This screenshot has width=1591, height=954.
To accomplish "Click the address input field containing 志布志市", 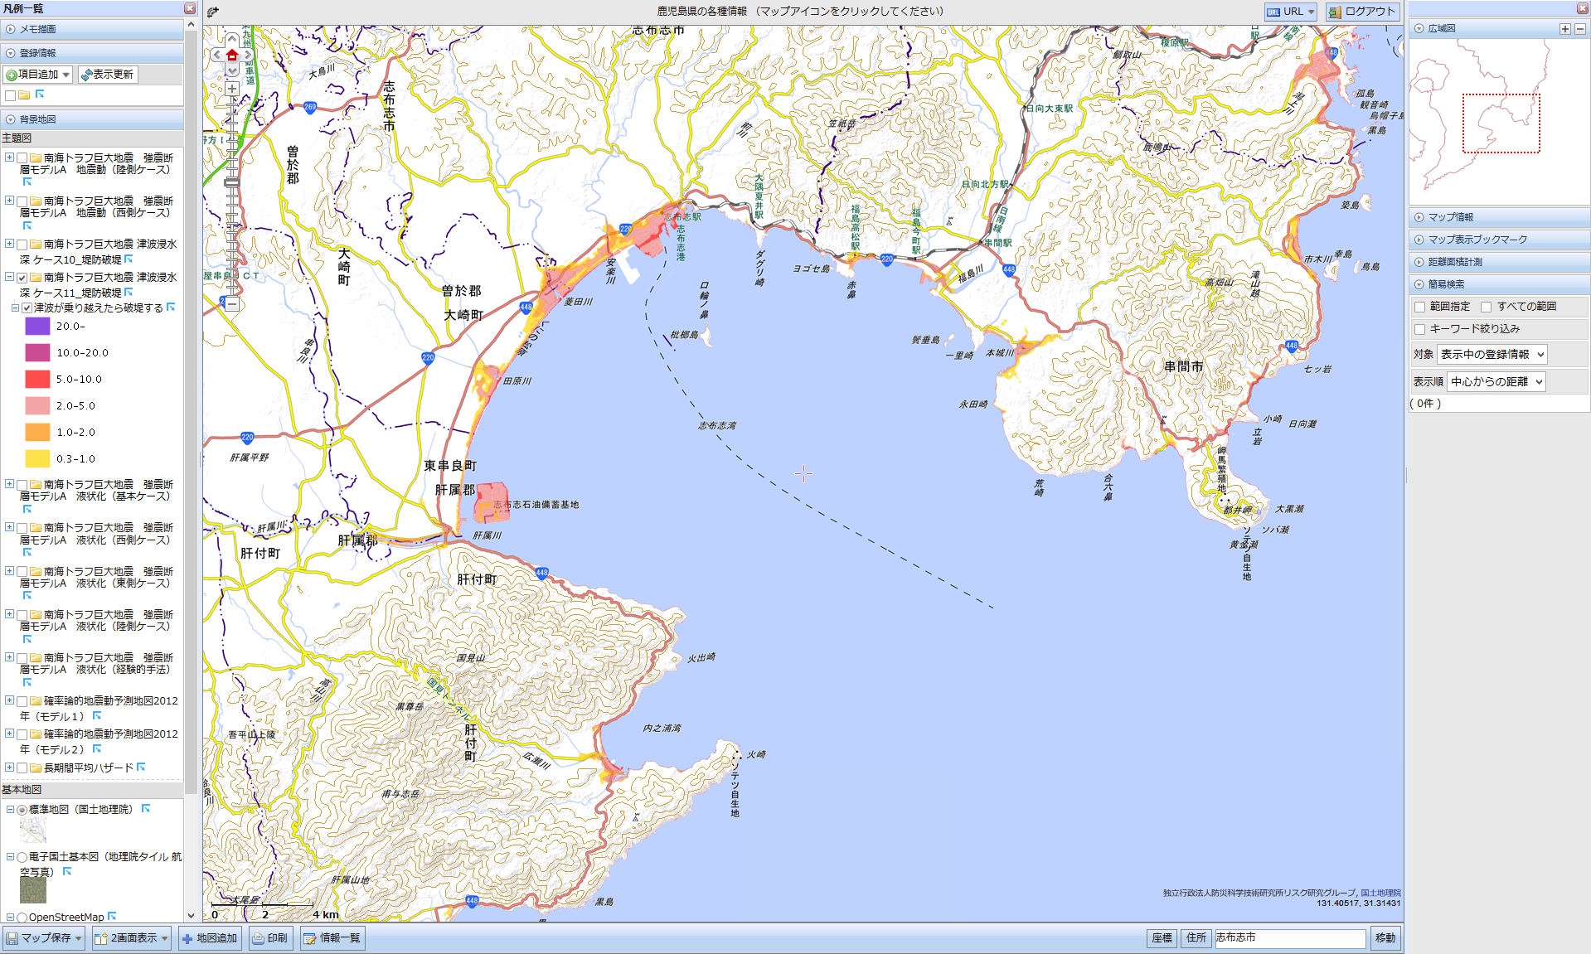I will click(x=1288, y=938).
